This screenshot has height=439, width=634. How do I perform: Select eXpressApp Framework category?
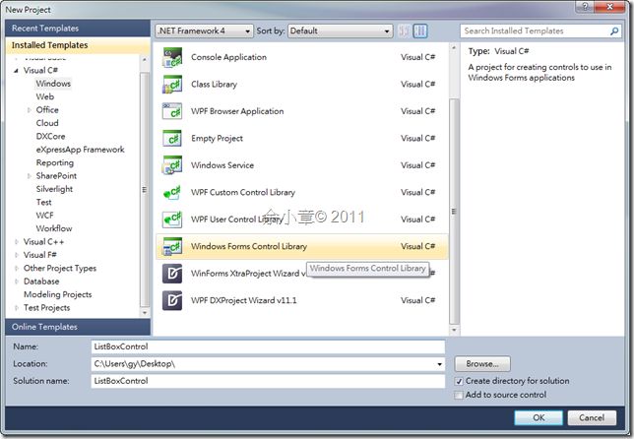click(80, 150)
